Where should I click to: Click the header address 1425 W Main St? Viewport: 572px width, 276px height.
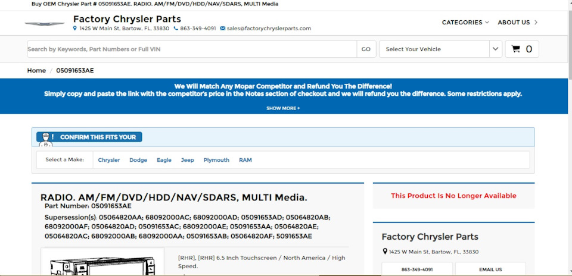pyautogui.click(x=125, y=29)
